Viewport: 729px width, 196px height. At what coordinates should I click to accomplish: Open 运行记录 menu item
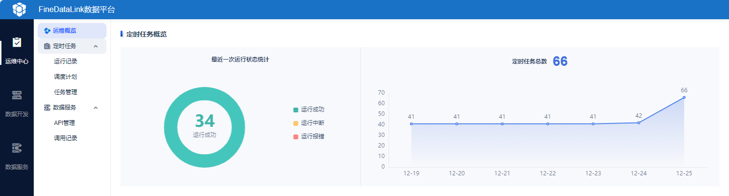[x=66, y=61]
